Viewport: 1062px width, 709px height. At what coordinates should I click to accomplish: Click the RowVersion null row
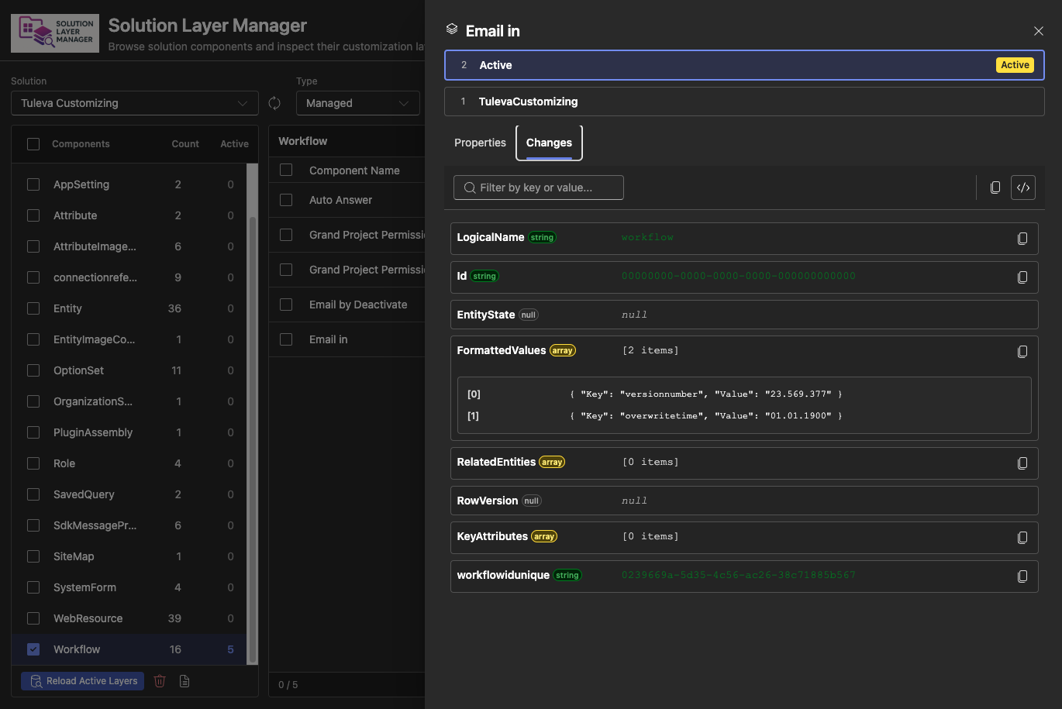click(x=744, y=501)
